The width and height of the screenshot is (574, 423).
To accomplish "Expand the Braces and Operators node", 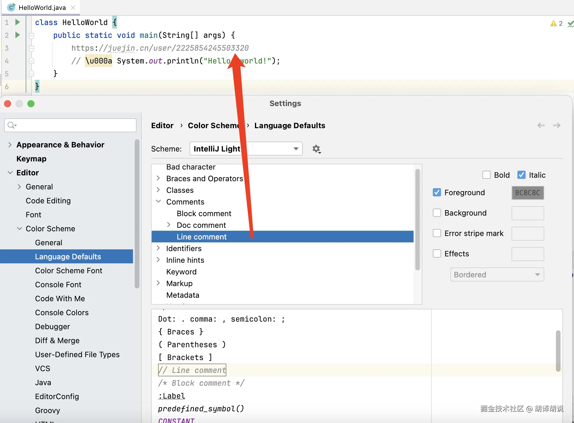I will coord(158,178).
